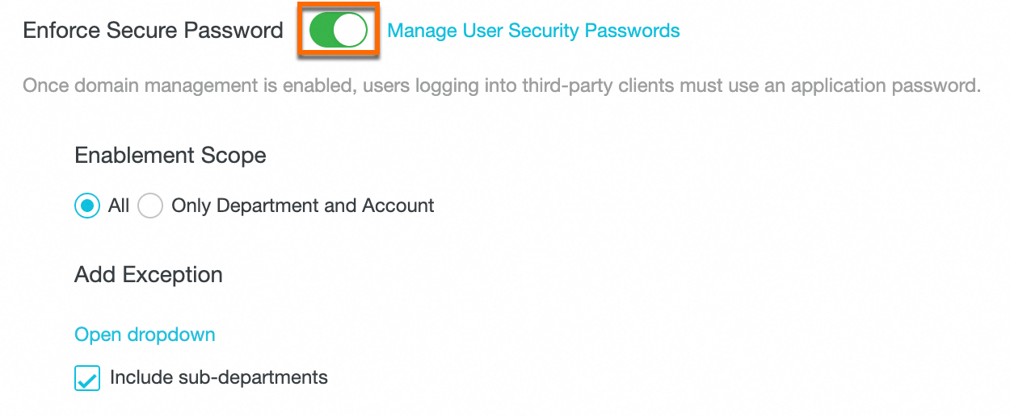This screenshot has height=416, width=1010.
Task: Select the All radio button
Action: [87, 206]
